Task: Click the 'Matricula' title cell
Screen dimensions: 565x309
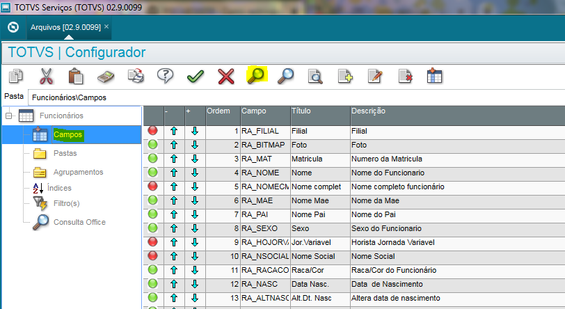Action: pyautogui.click(x=320, y=159)
